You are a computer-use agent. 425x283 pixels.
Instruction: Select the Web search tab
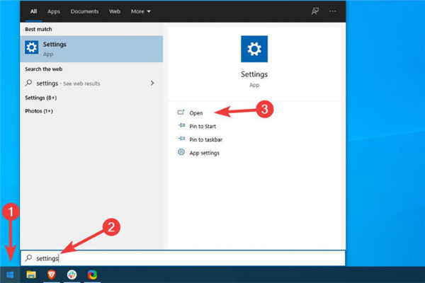[115, 12]
